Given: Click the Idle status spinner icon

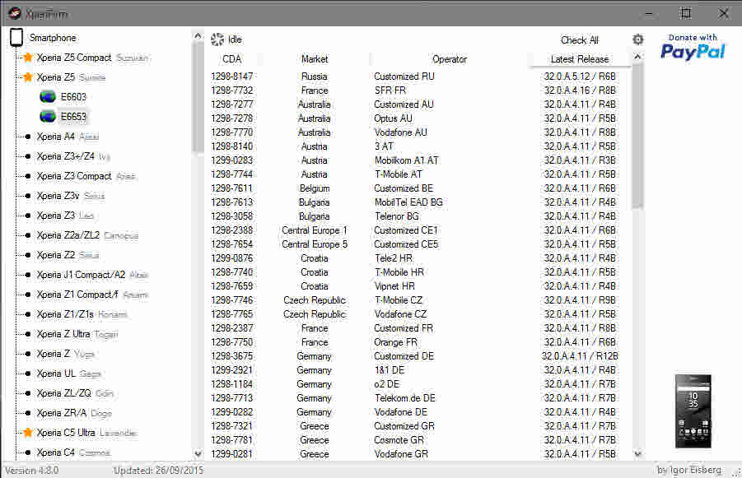Looking at the screenshot, I should [x=217, y=39].
